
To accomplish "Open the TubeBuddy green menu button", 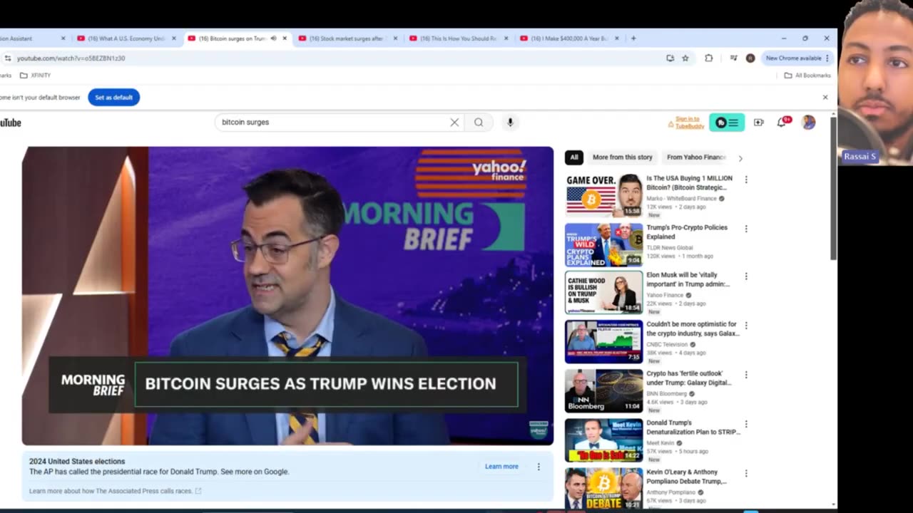I will click(x=727, y=123).
